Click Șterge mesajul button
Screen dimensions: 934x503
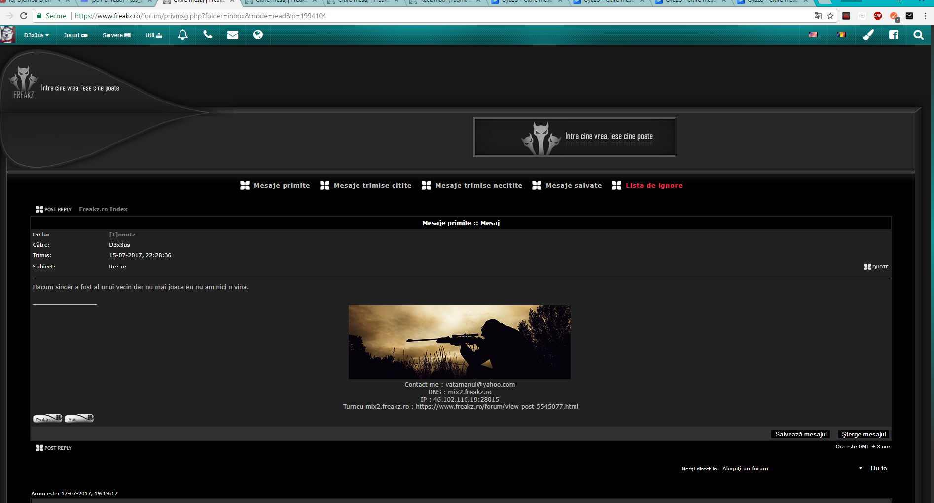pyautogui.click(x=864, y=435)
